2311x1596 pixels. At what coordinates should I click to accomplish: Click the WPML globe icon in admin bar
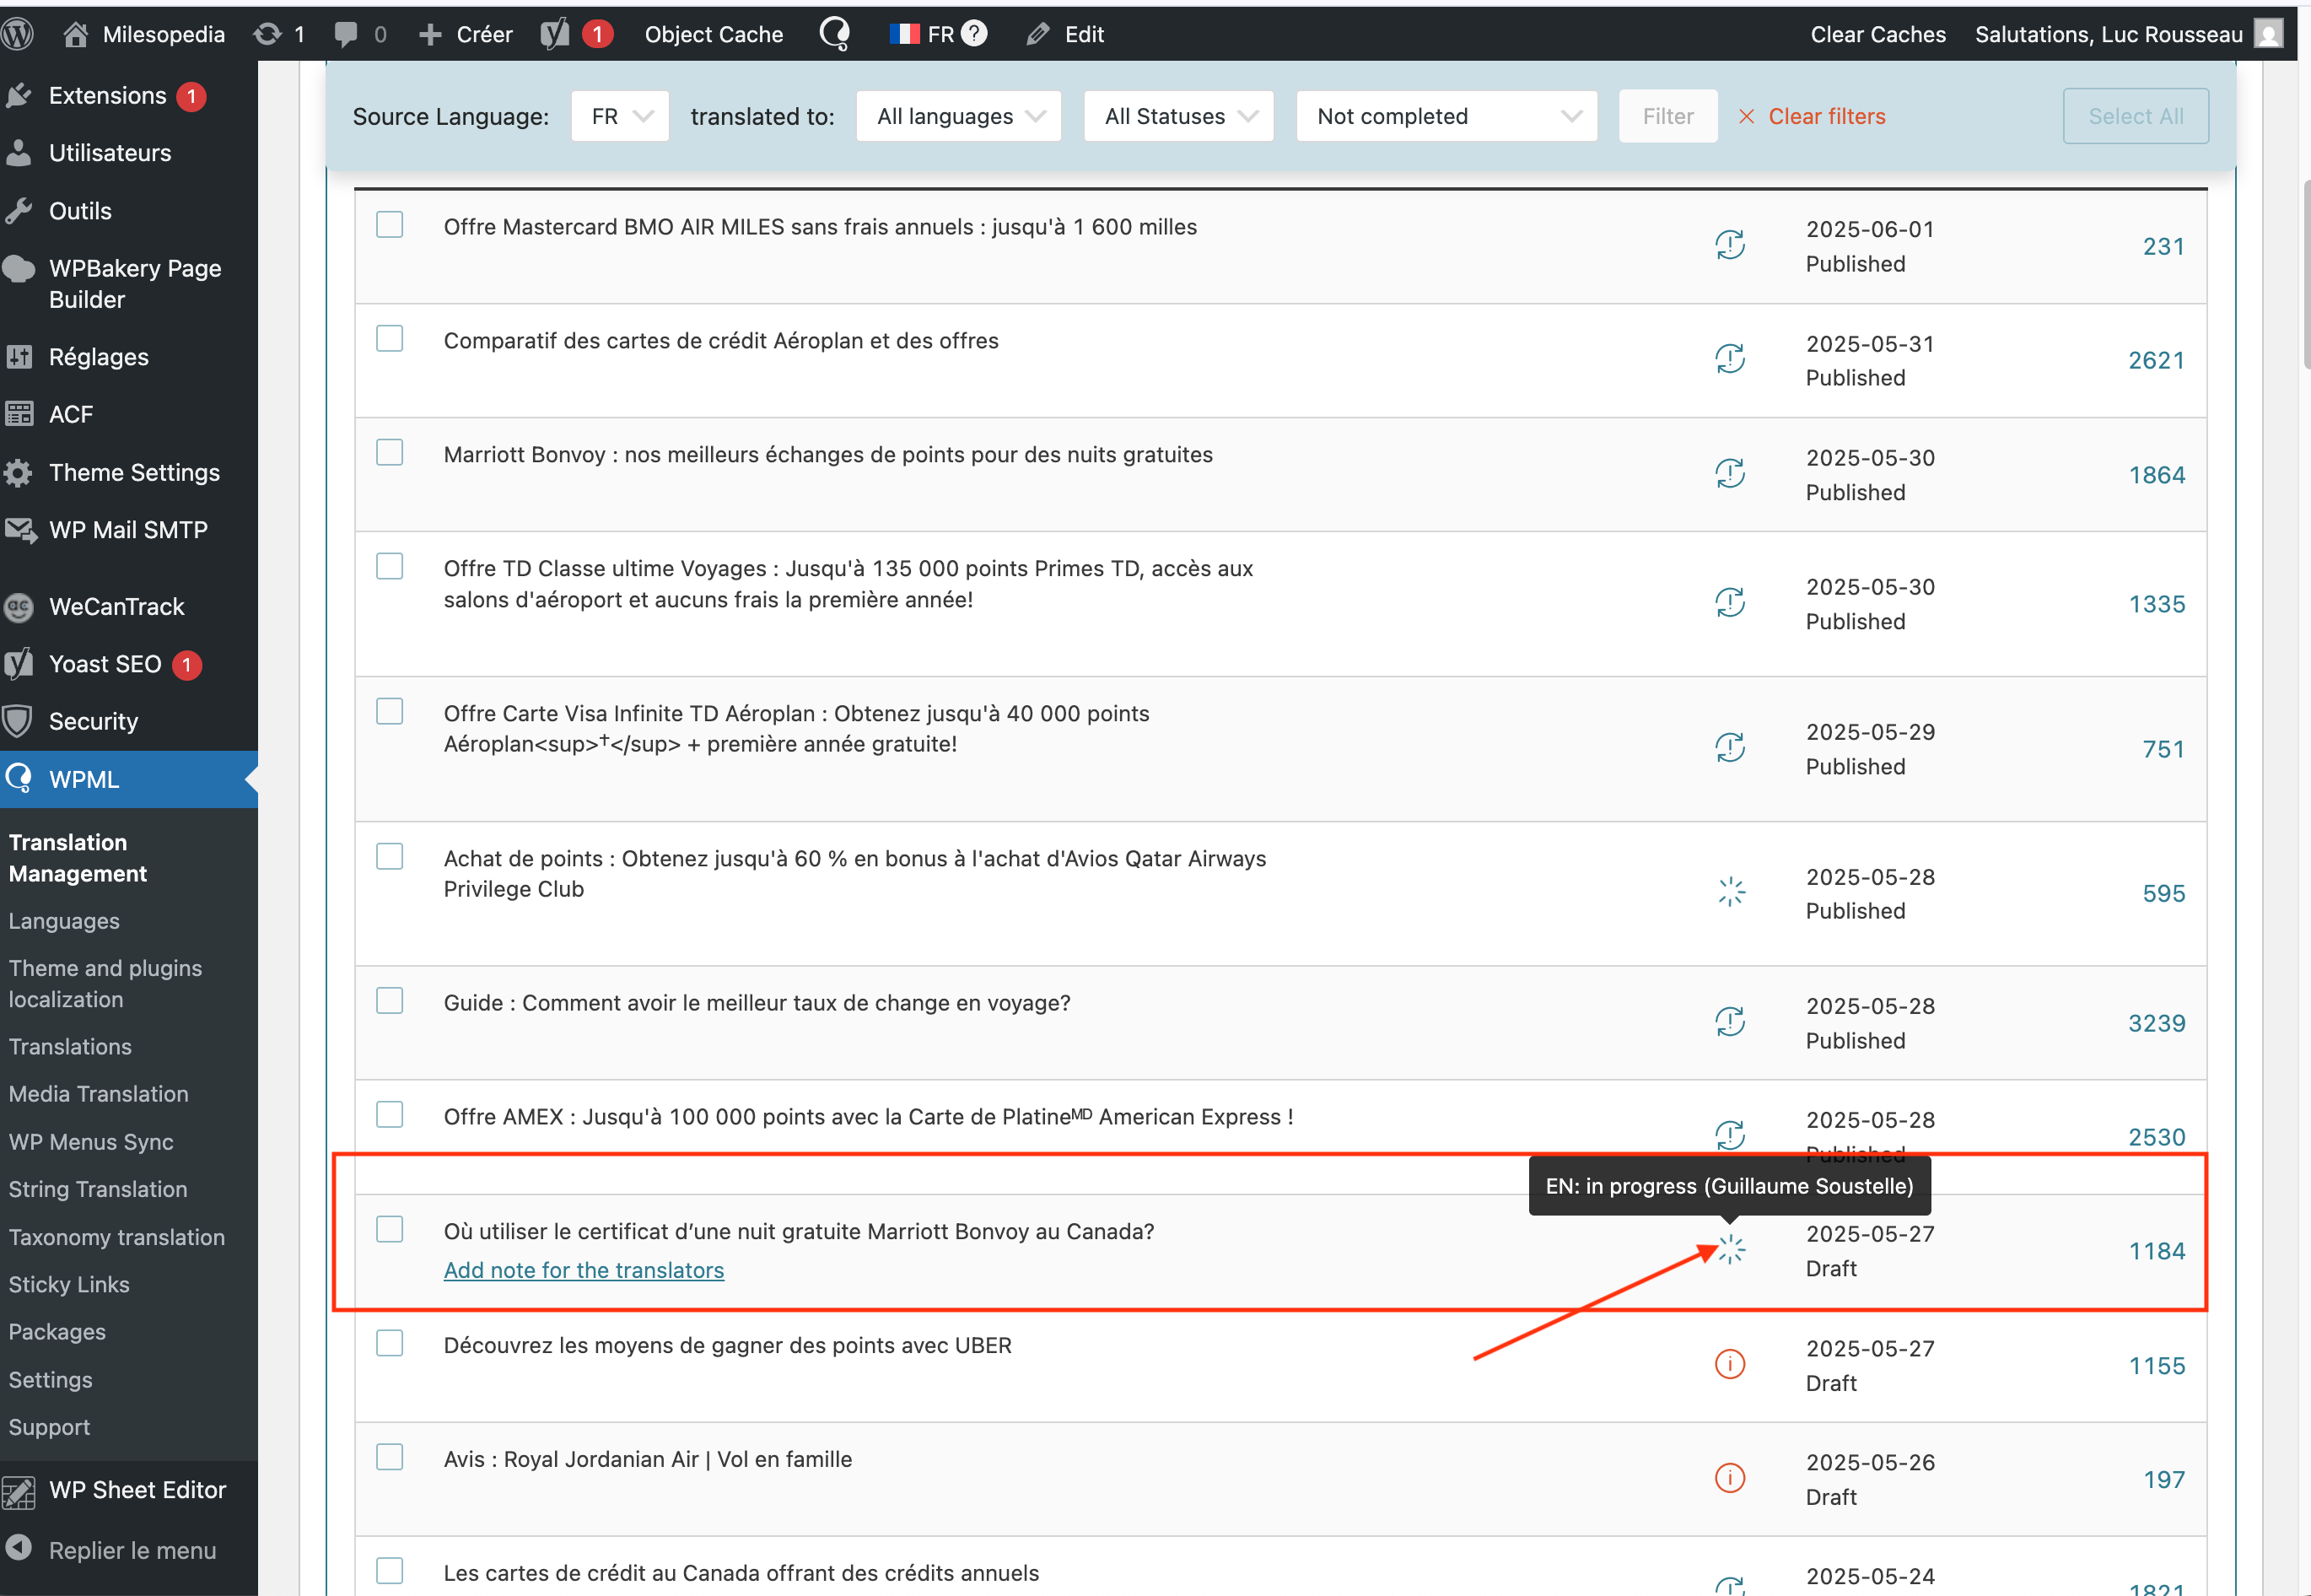pos(835,34)
